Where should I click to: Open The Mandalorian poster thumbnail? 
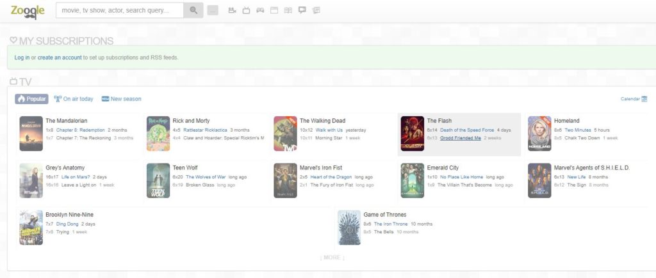(x=31, y=134)
